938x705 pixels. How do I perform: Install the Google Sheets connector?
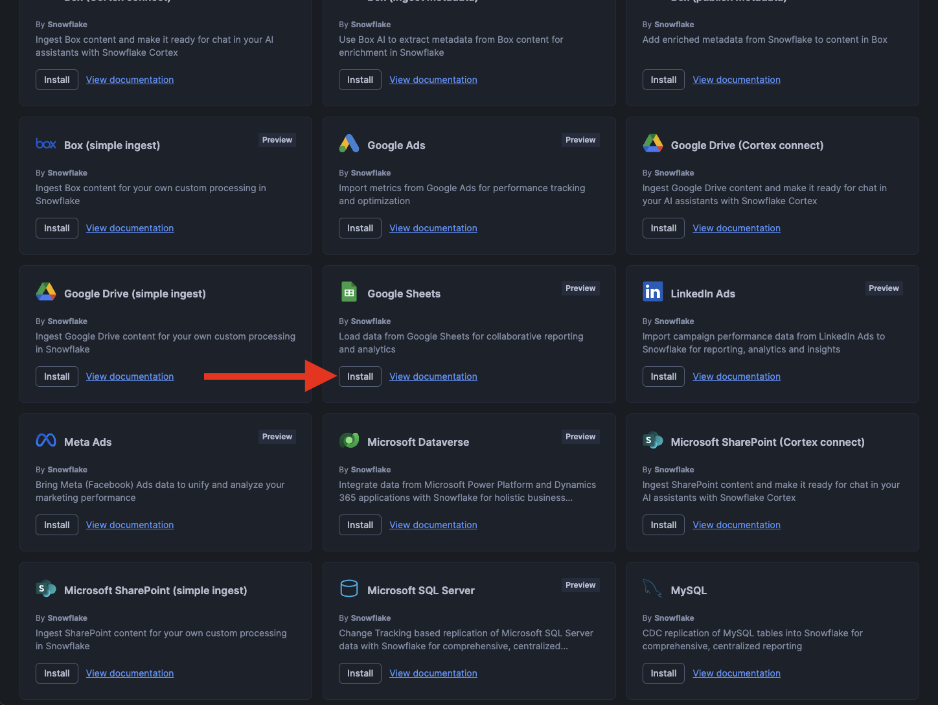pyautogui.click(x=360, y=376)
